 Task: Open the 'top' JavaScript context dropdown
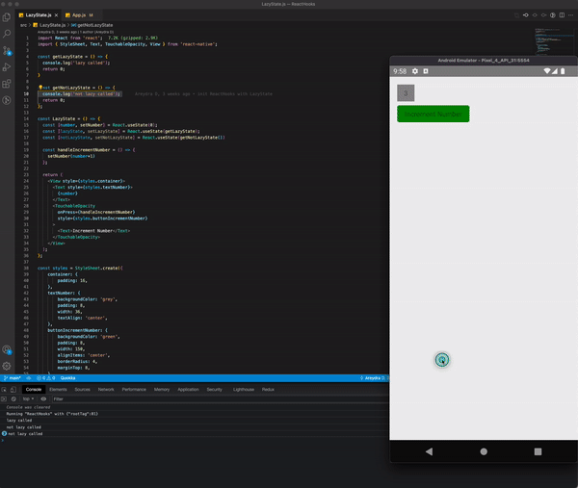pyautogui.click(x=29, y=398)
